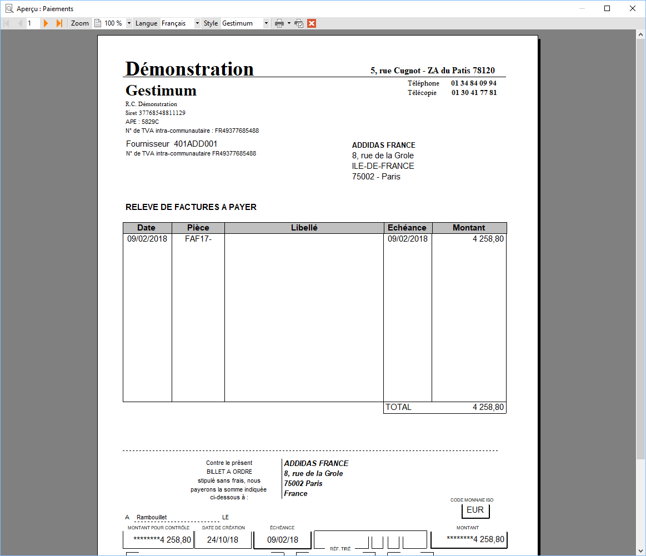This screenshot has width=646, height=556.
Task: Open print setup options icon
Action: coord(299,23)
